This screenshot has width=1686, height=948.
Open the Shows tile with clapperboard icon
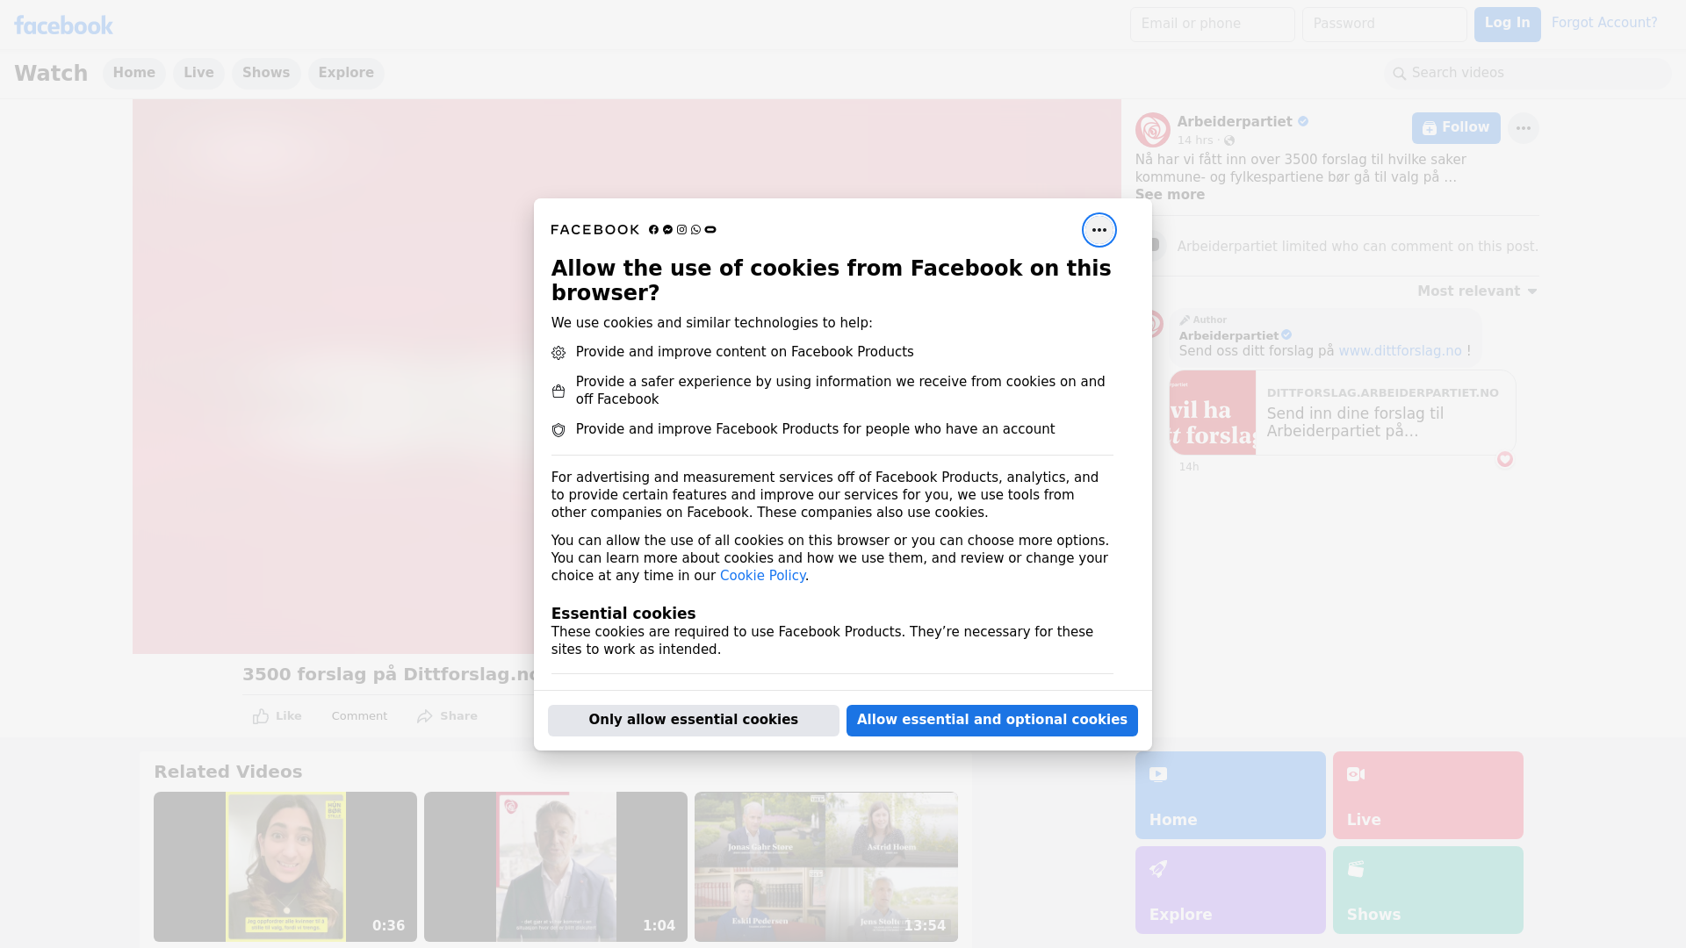coord(1427,890)
